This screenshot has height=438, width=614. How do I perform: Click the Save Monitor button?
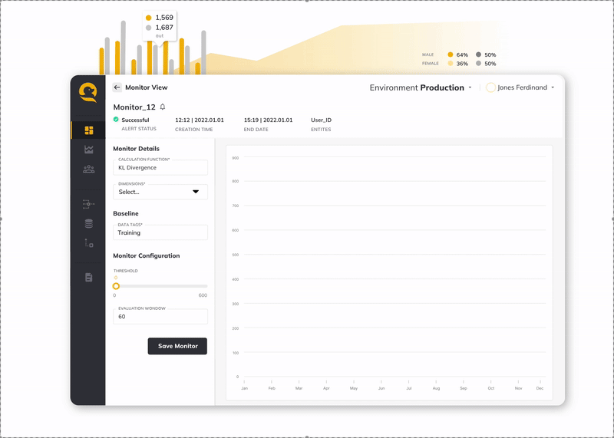(177, 346)
